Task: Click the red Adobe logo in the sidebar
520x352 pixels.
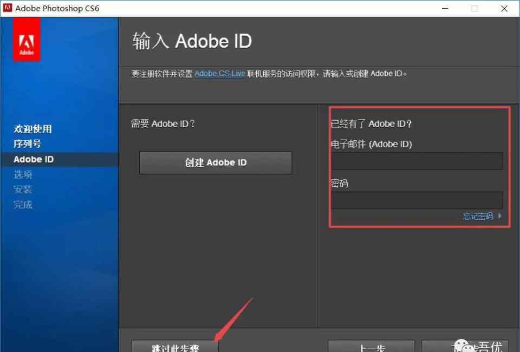Action: tap(27, 40)
